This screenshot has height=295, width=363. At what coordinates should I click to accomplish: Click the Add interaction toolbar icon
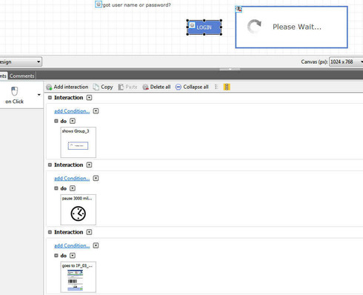(49, 87)
